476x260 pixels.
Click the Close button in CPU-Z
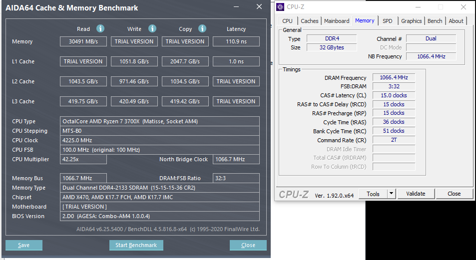point(454,194)
